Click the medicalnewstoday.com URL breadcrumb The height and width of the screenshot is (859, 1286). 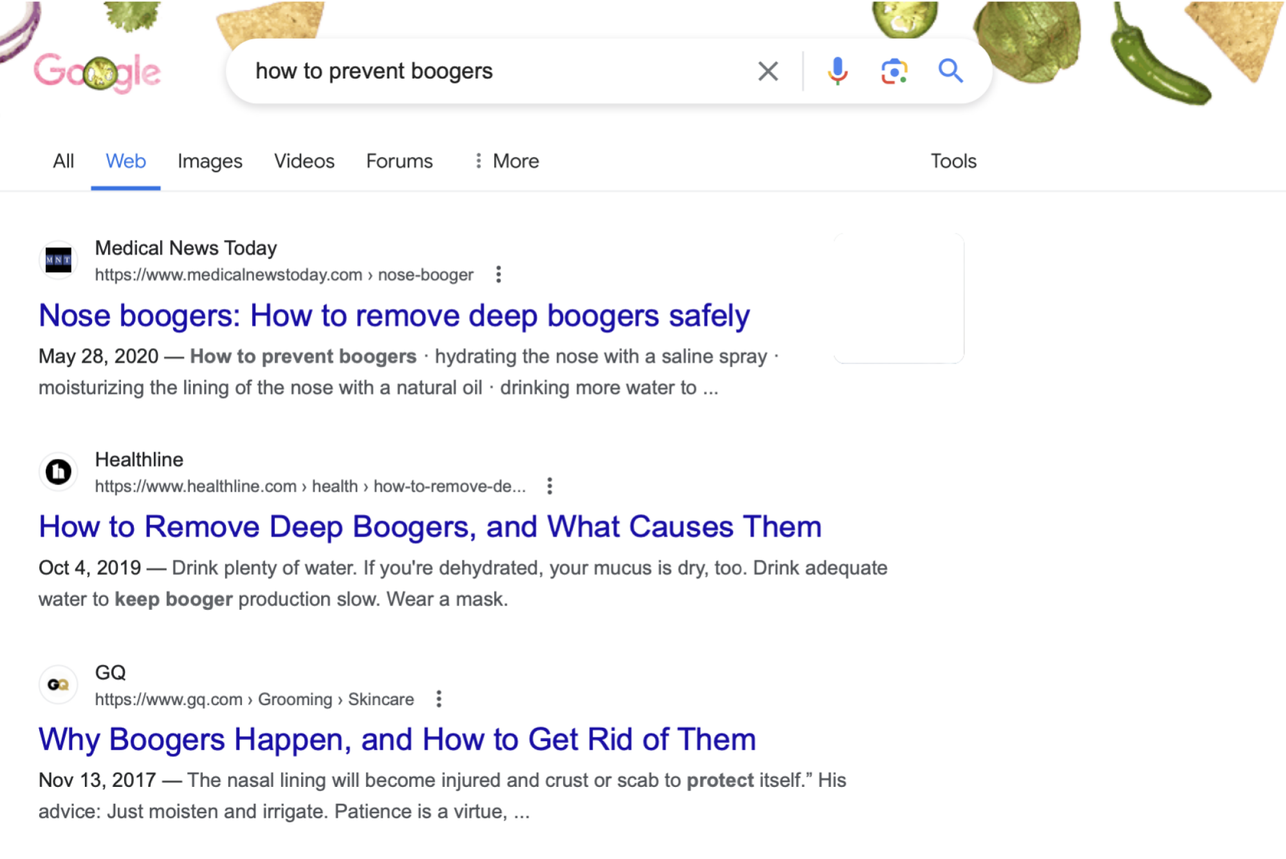point(284,275)
